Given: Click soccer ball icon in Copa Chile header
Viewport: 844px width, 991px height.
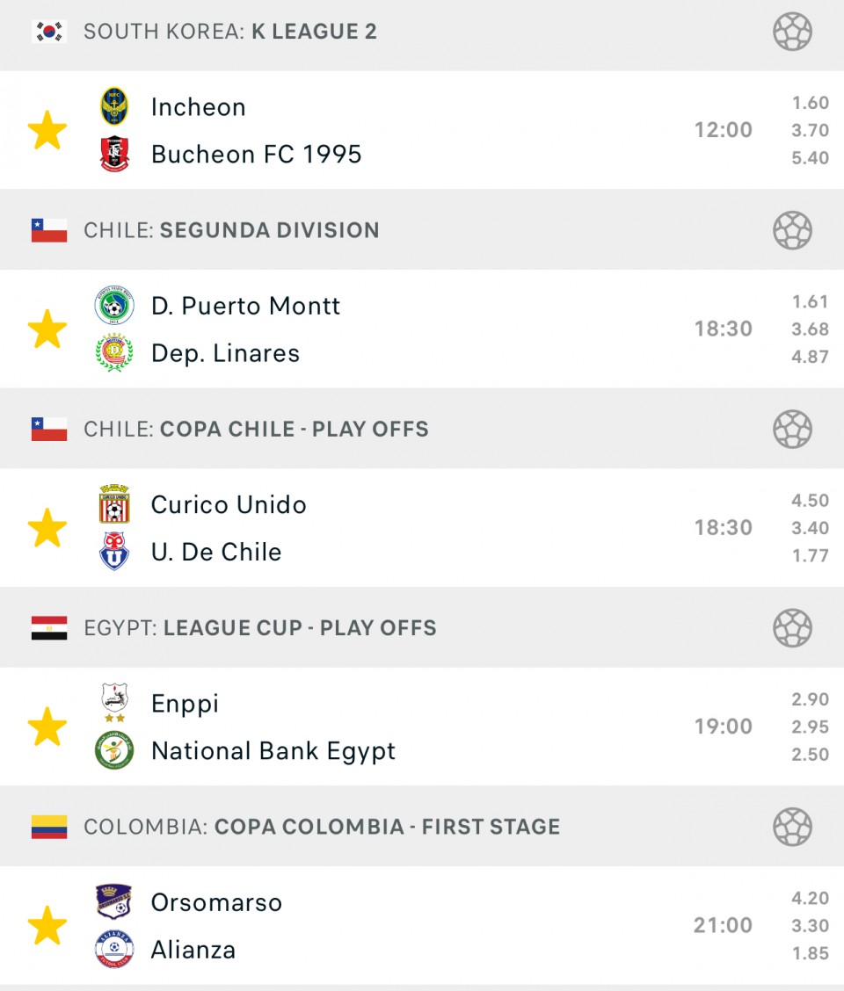Looking at the screenshot, I should coord(792,430).
